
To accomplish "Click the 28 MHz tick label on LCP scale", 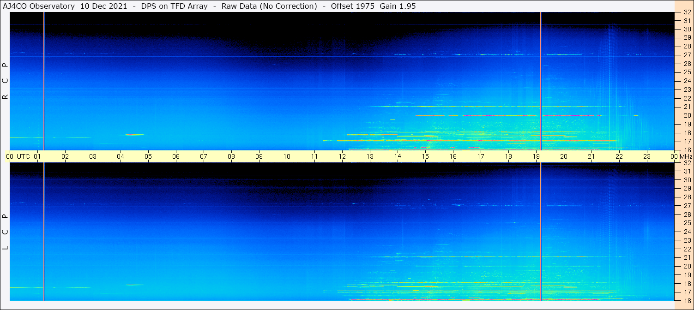I will click(687, 197).
